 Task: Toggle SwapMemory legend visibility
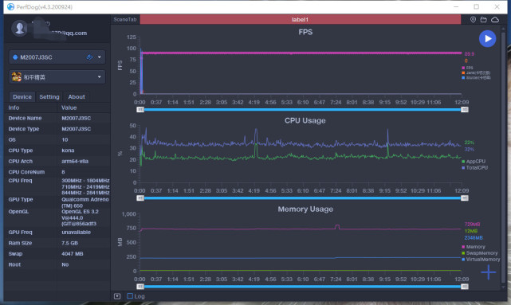(x=479, y=253)
